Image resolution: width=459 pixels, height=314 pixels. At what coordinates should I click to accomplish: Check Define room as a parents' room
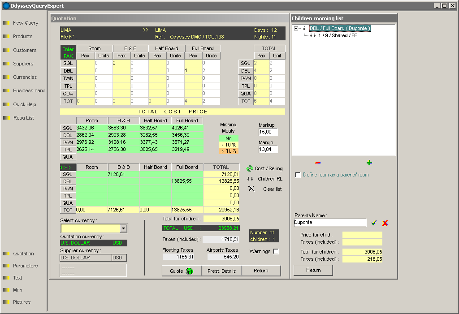(298, 175)
